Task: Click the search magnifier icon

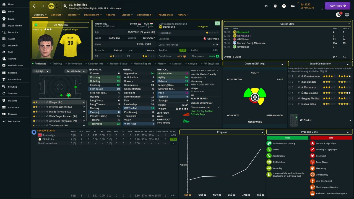Action: [x=65, y=6]
